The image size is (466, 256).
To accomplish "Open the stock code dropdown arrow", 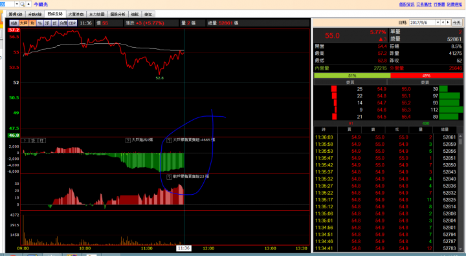I will point(17,4).
